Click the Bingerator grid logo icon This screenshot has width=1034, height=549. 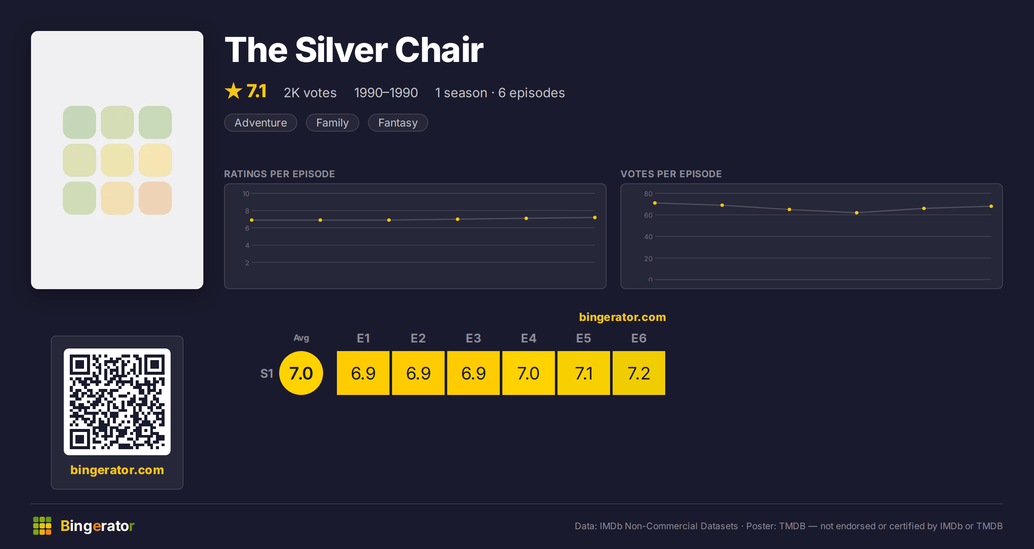point(42,526)
